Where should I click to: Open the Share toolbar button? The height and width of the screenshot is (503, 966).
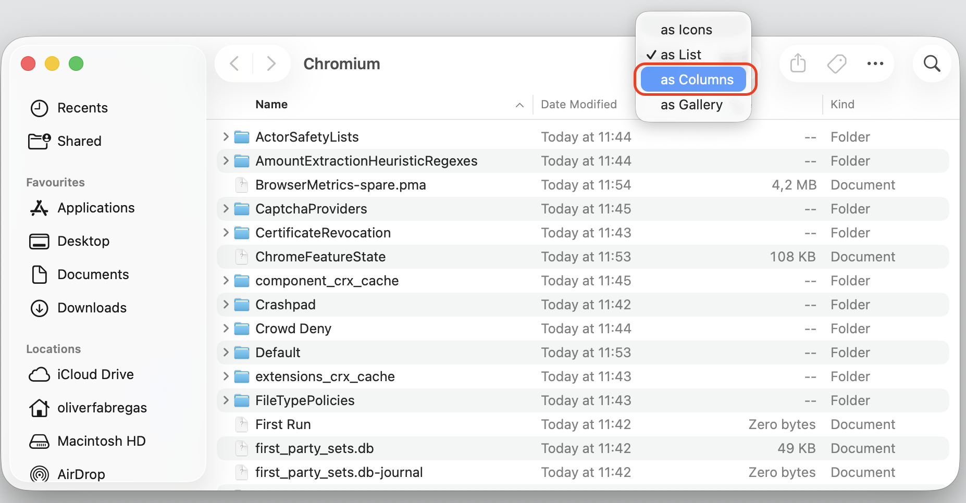[x=798, y=64]
